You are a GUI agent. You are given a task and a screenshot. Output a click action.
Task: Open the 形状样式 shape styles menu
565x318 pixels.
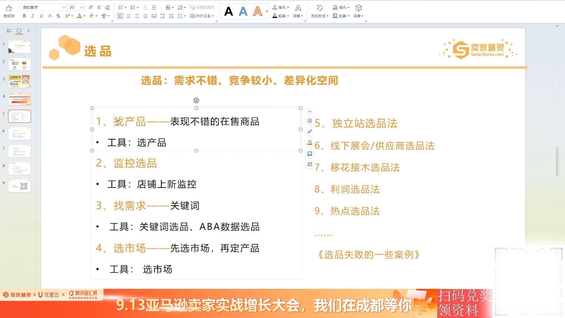coord(320,11)
